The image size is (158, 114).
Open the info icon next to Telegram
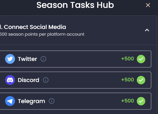52,101
